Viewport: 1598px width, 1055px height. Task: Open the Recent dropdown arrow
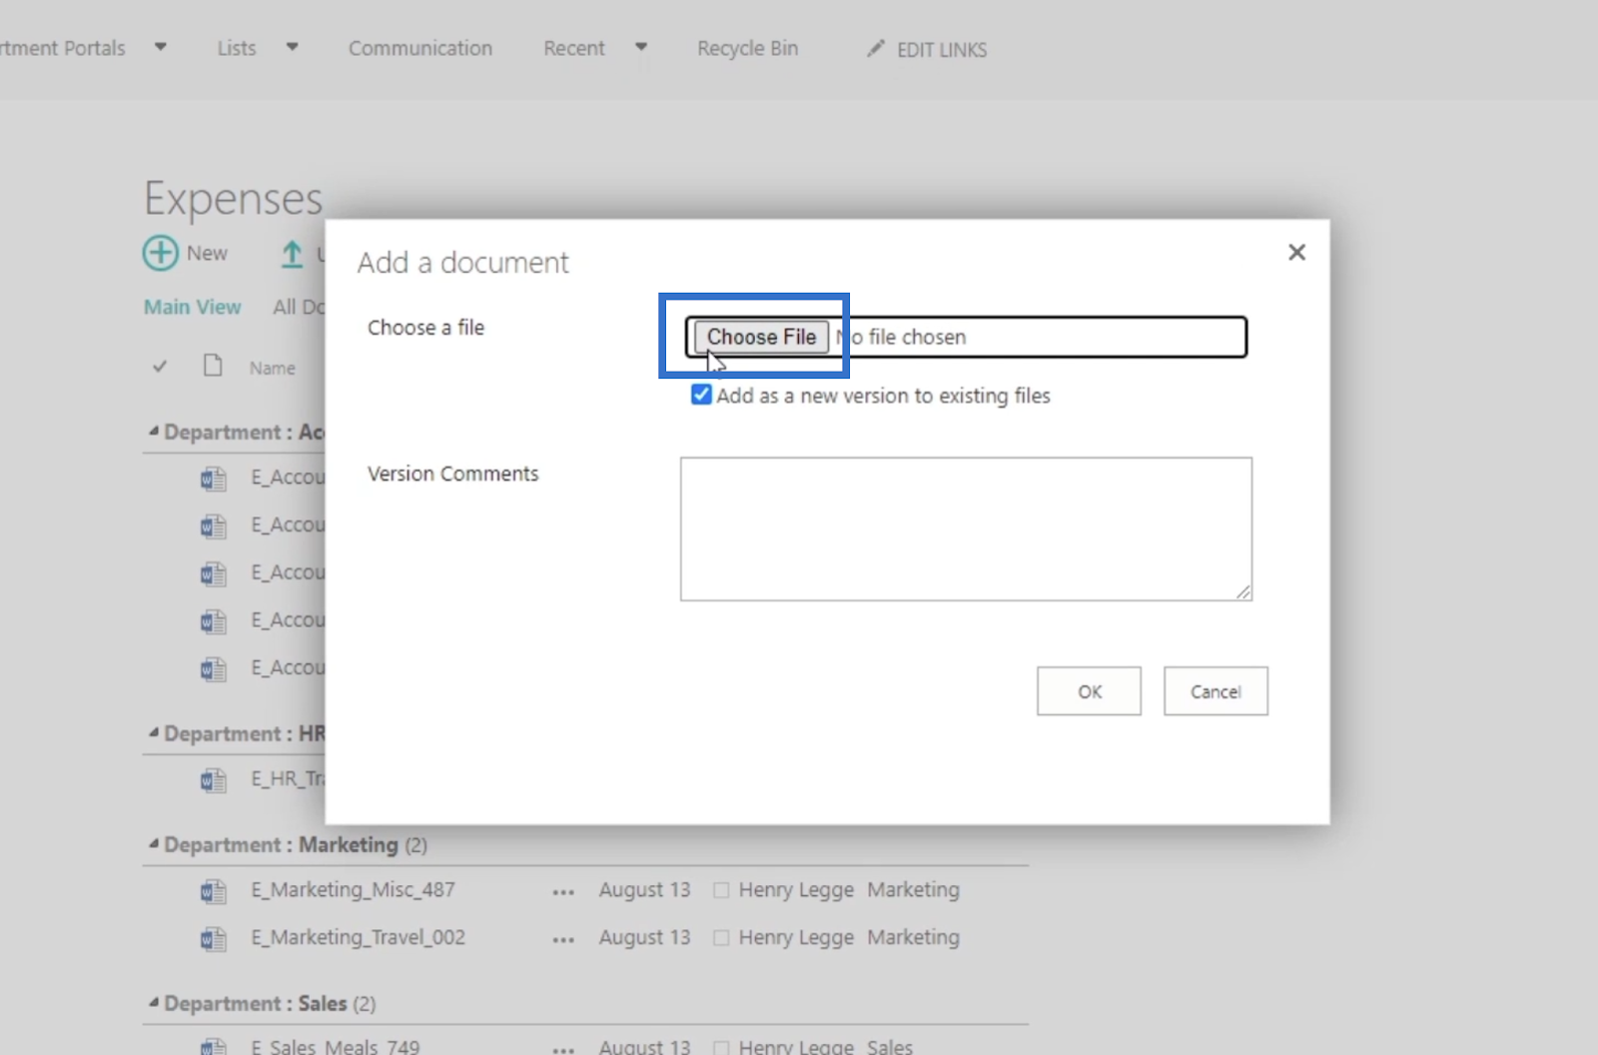(x=641, y=47)
